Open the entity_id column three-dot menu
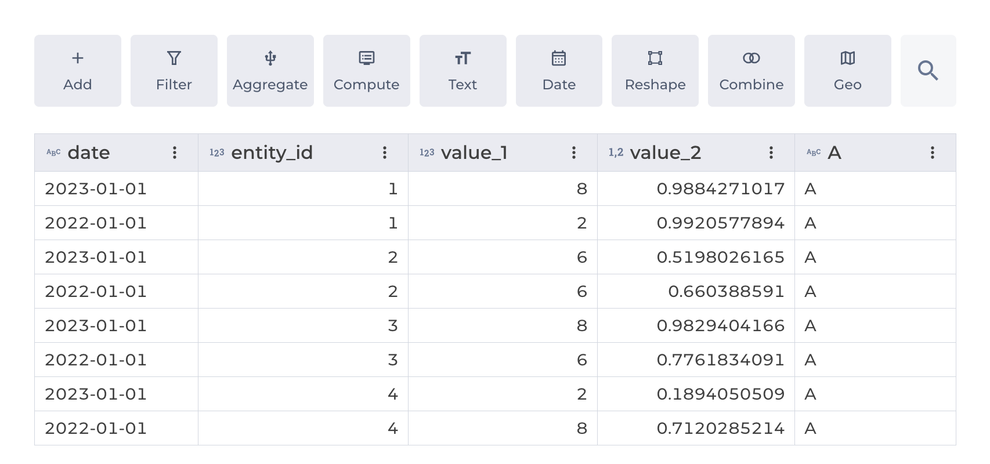This screenshot has width=990, height=464. (385, 153)
